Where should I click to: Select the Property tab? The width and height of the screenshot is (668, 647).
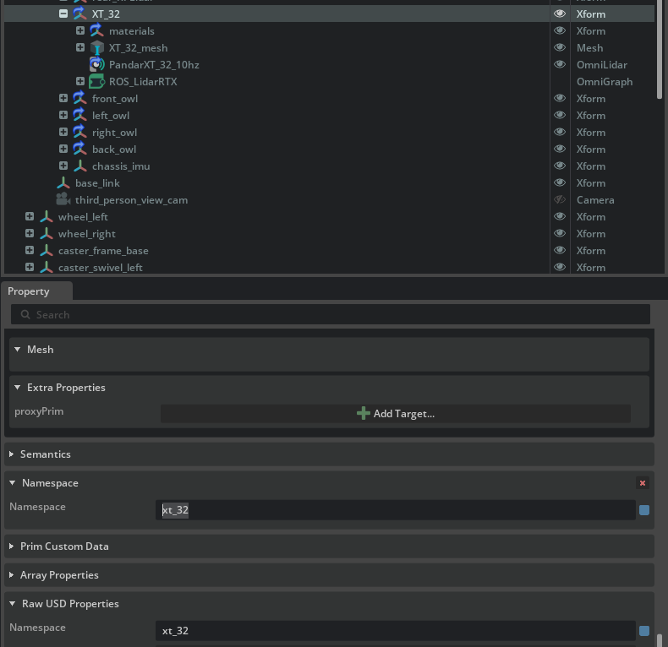click(x=29, y=291)
